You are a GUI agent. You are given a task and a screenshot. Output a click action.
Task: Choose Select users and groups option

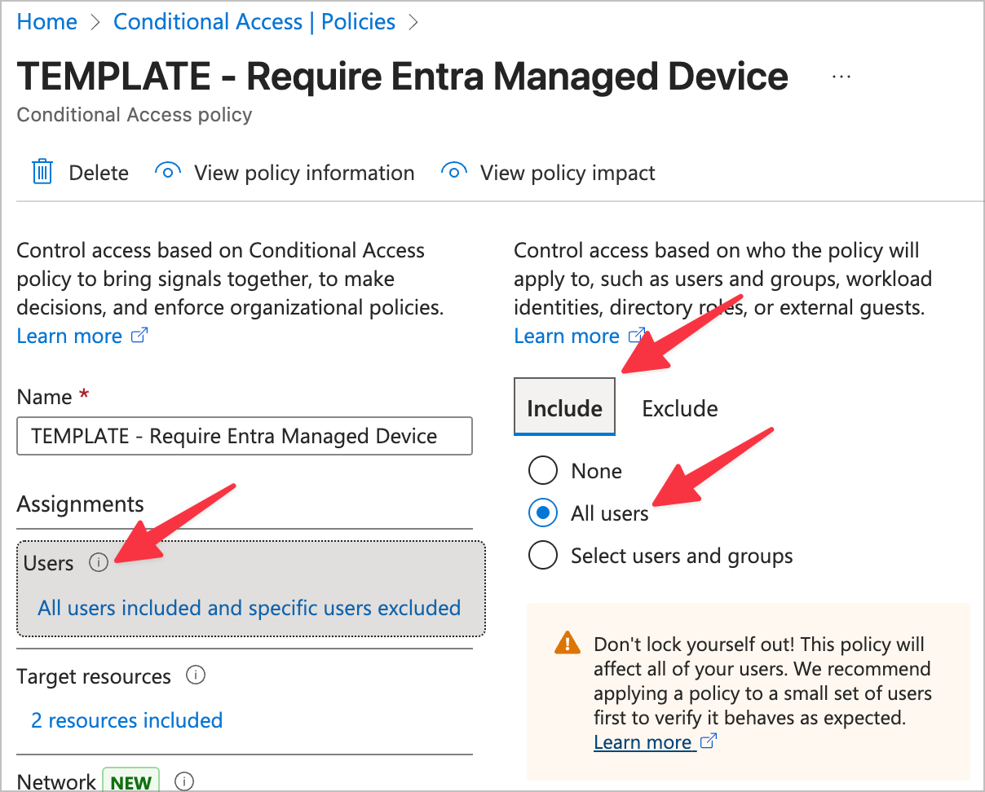543,556
